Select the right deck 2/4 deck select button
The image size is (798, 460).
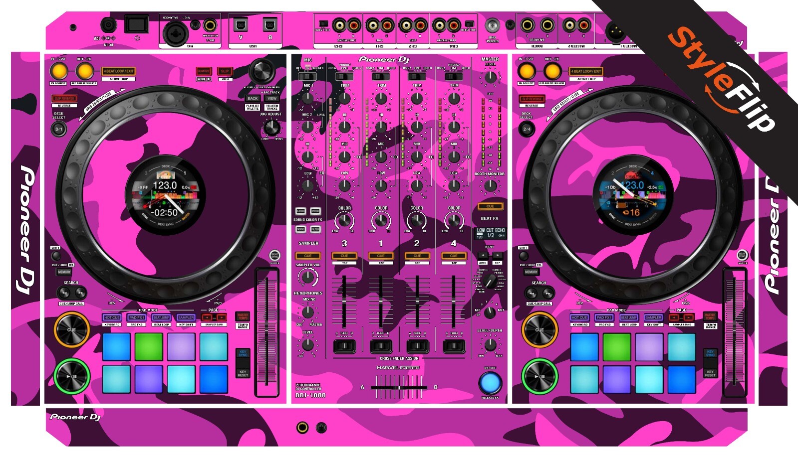tap(527, 129)
